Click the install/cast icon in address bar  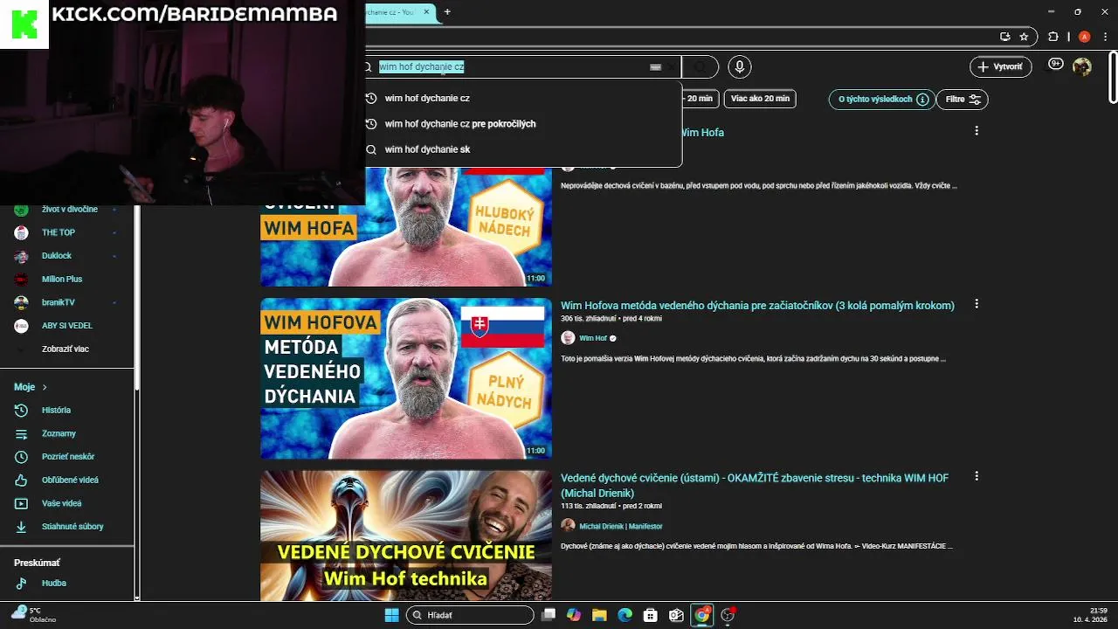1005,37
